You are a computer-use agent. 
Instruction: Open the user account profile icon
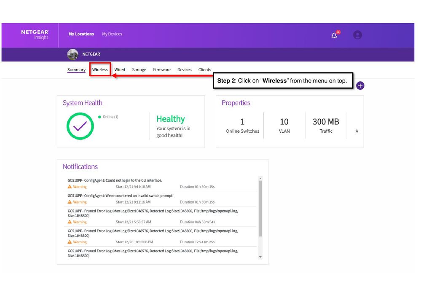click(357, 35)
